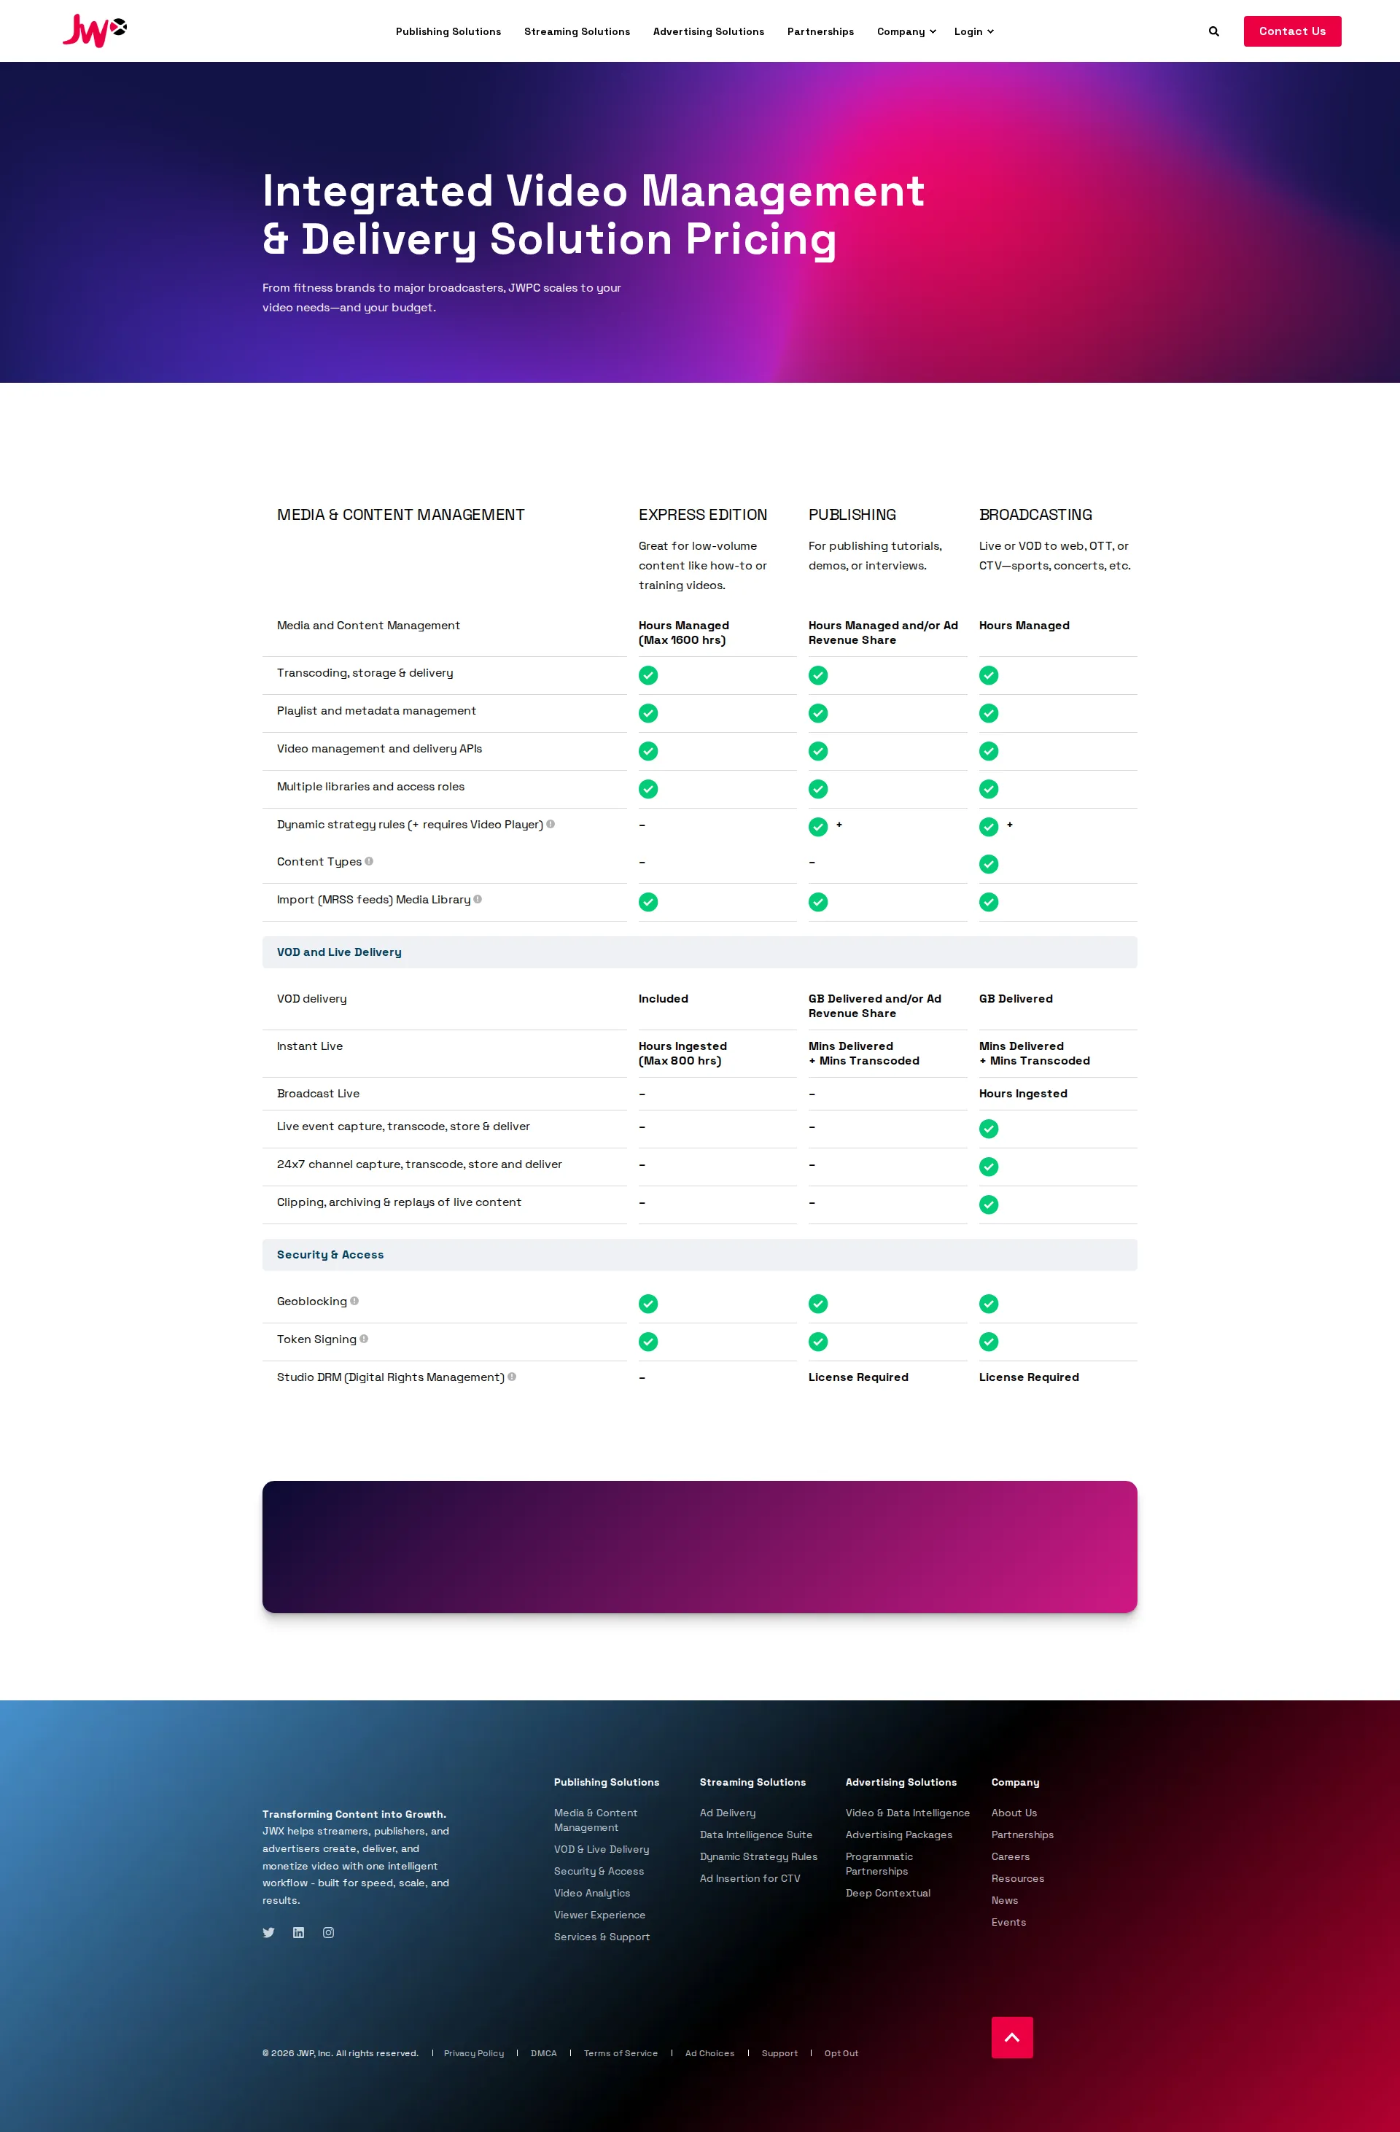1400x2132 pixels.
Task: Open Partnerships in the top navigation
Action: point(820,31)
